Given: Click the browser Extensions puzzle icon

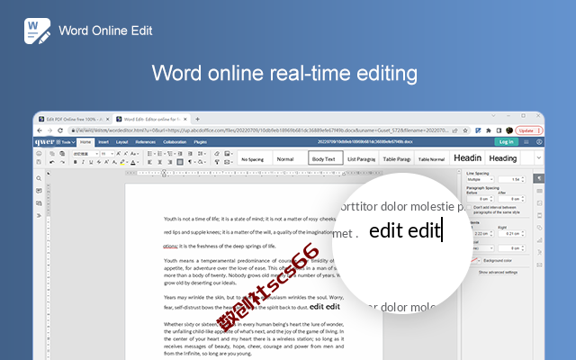Looking at the screenshot, I should click(x=489, y=130).
